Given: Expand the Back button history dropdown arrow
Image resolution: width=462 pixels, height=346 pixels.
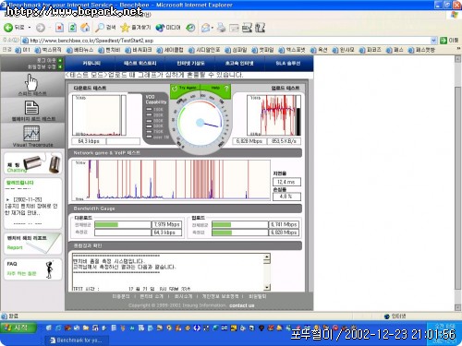Looking at the screenshot, I should click(x=30, y=28).
